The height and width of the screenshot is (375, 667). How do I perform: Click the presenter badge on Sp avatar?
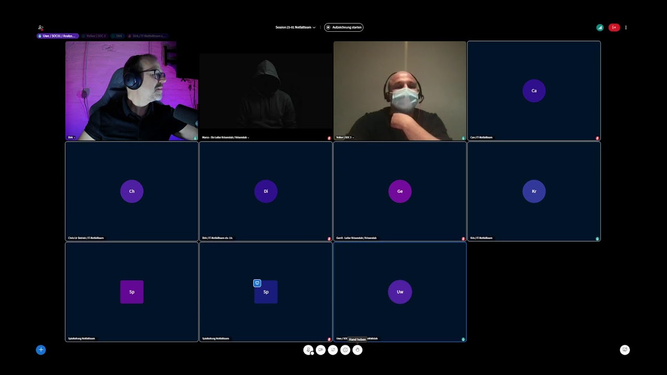(257, 283)
